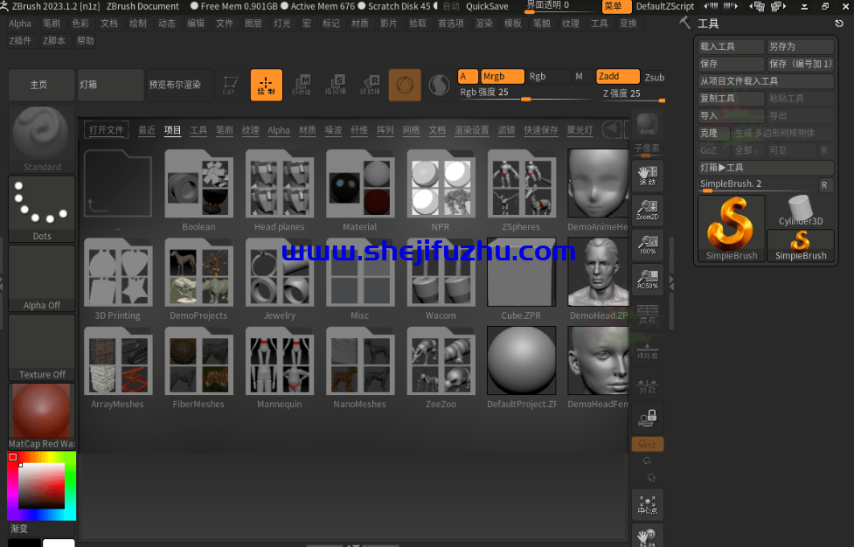Toggle the A channel button
The height and width of the screenshot is (547, 854).
(468, 76)
